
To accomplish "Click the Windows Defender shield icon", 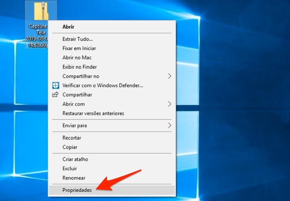I will [56, 85].
